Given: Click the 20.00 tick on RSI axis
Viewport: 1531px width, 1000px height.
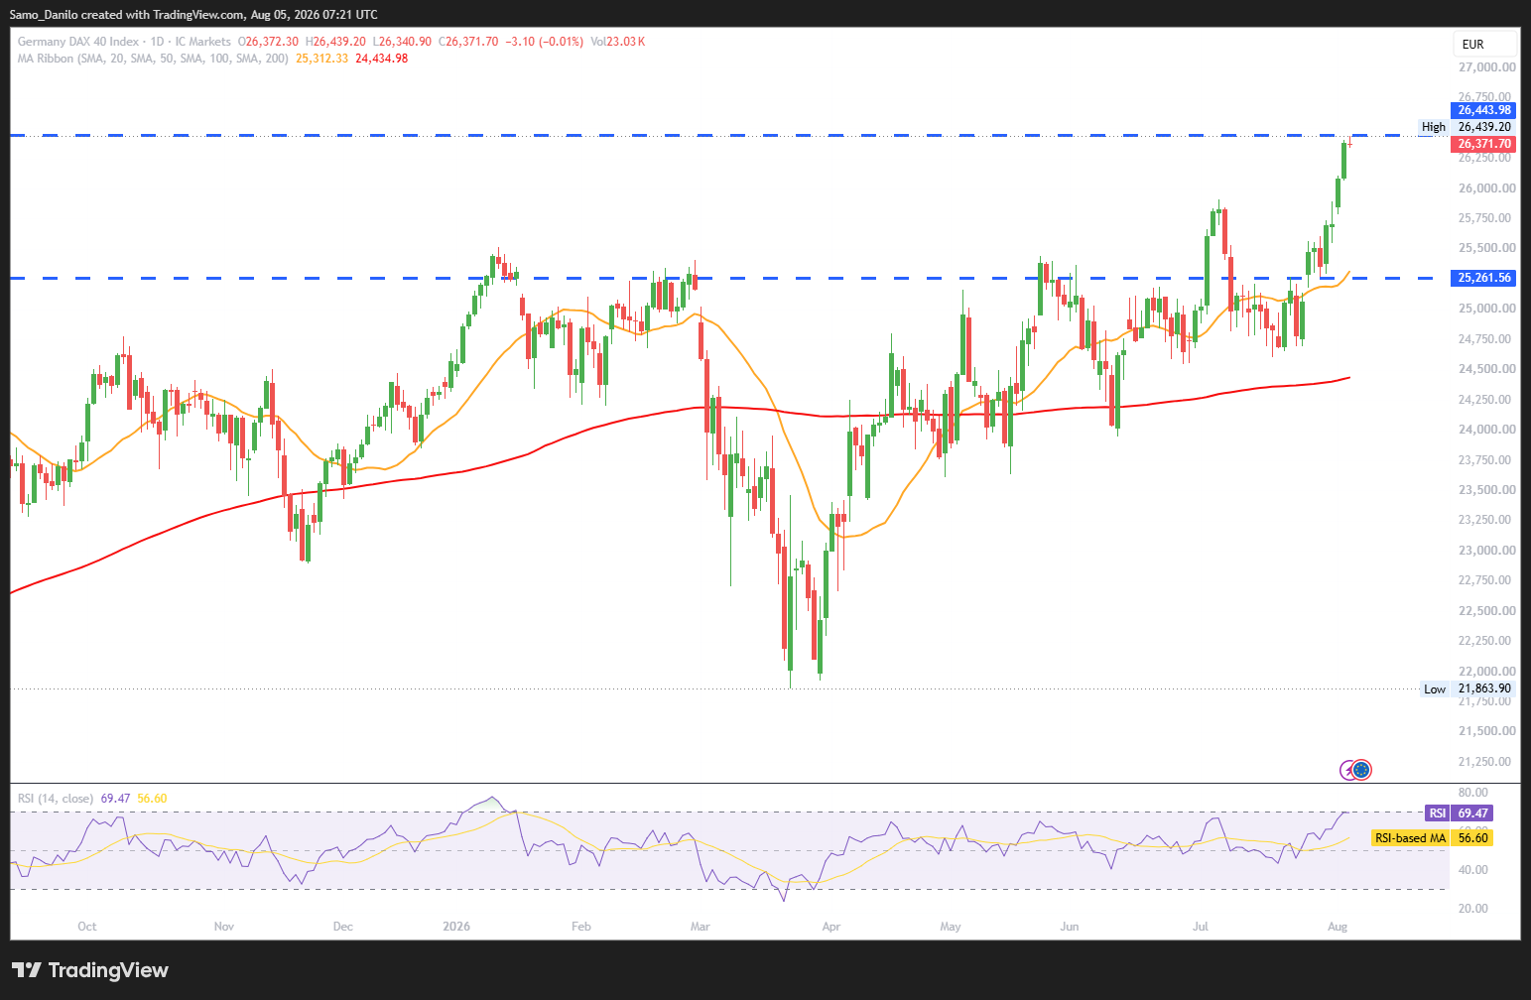Looking at the screenshot, I should tap(1473, 909).
